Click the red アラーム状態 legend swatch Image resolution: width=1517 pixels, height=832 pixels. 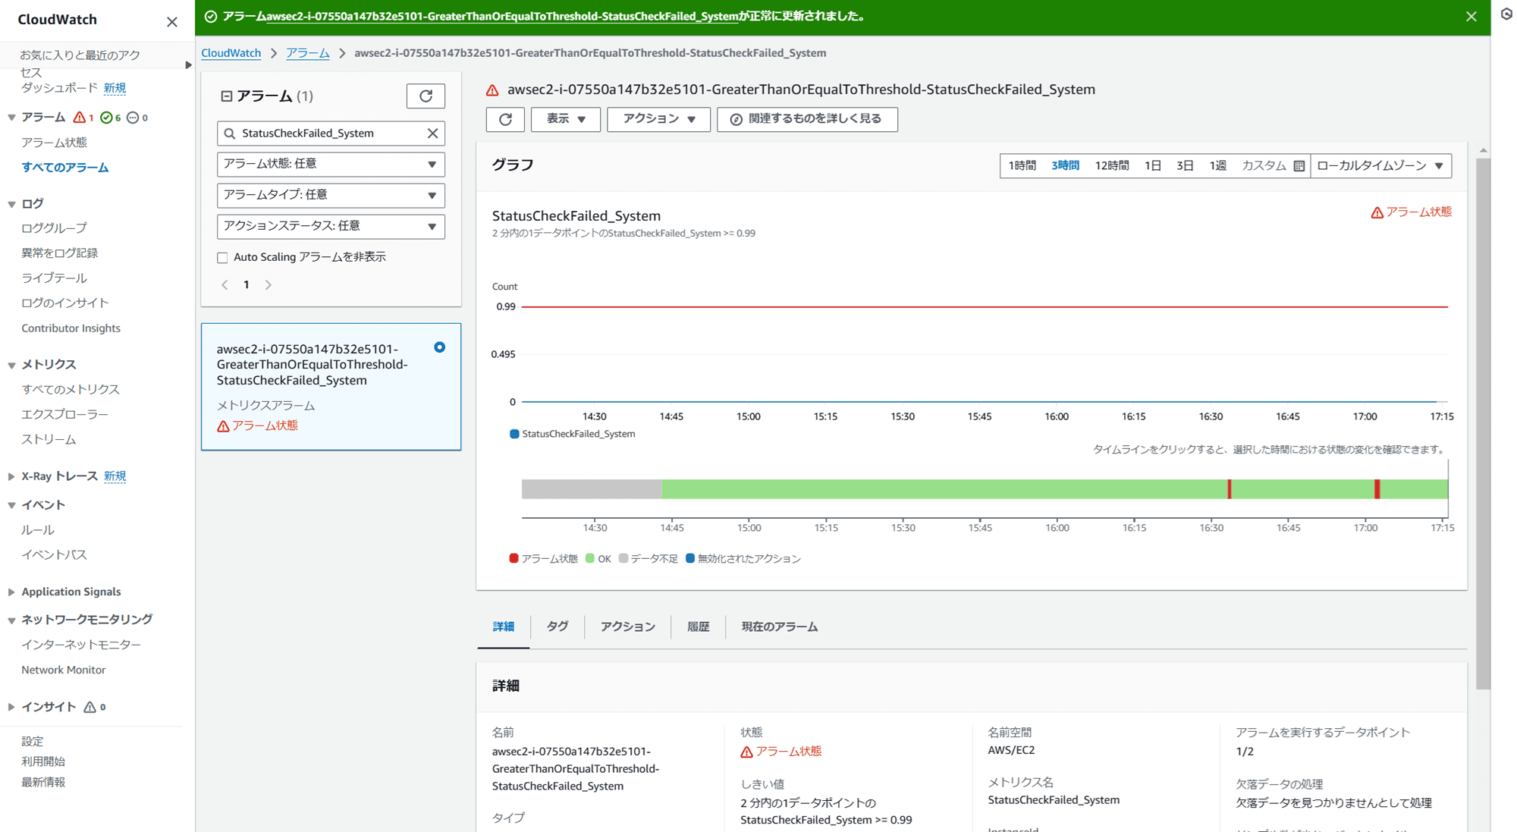514,559
